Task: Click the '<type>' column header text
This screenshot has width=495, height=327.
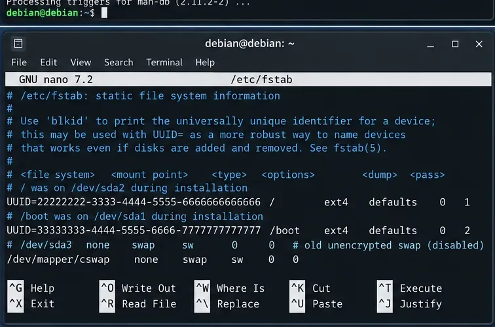Action: [x=229, y=175]
